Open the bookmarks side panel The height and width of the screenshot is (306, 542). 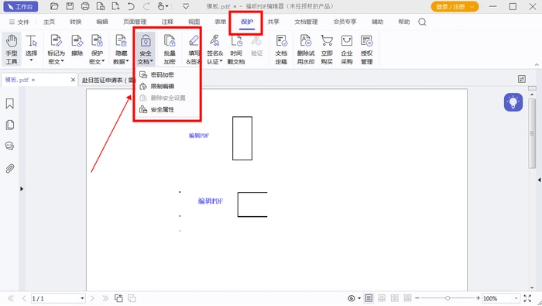click(9, 103)
